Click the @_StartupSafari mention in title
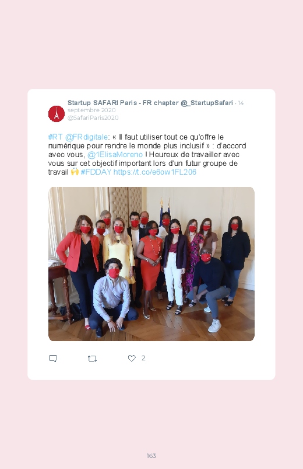This screenshot has width=303, height=469. (207, 103)
